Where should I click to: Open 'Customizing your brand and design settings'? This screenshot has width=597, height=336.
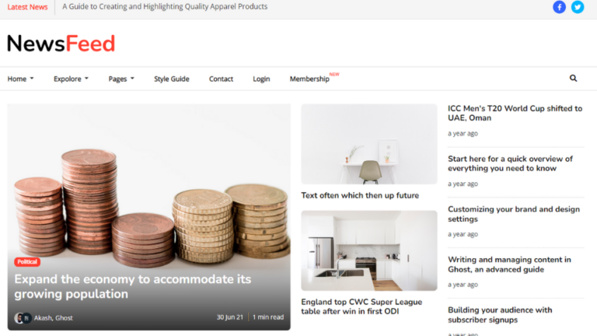coord(514,214)
